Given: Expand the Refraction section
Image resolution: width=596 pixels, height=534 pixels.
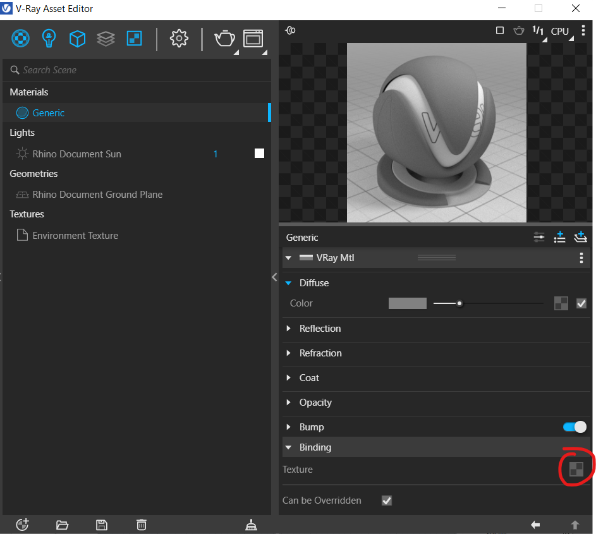Looking at the screenshot, I should coord(288,353).
